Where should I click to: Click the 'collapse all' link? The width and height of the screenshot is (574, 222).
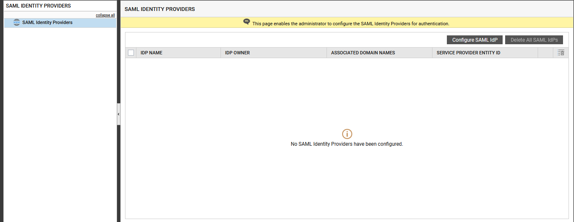pyautogui.click(x=105, y=15)
